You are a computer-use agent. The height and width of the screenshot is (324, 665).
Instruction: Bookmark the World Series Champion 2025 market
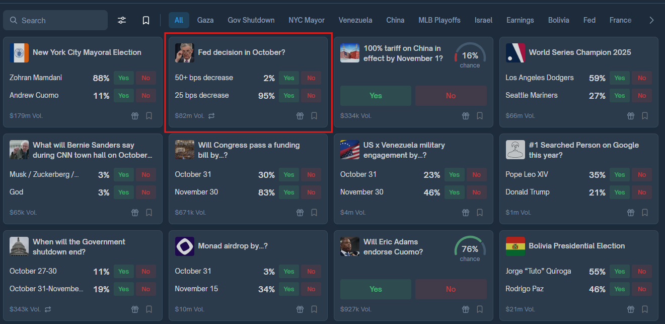pyautogui.click(x=645, y=116)
